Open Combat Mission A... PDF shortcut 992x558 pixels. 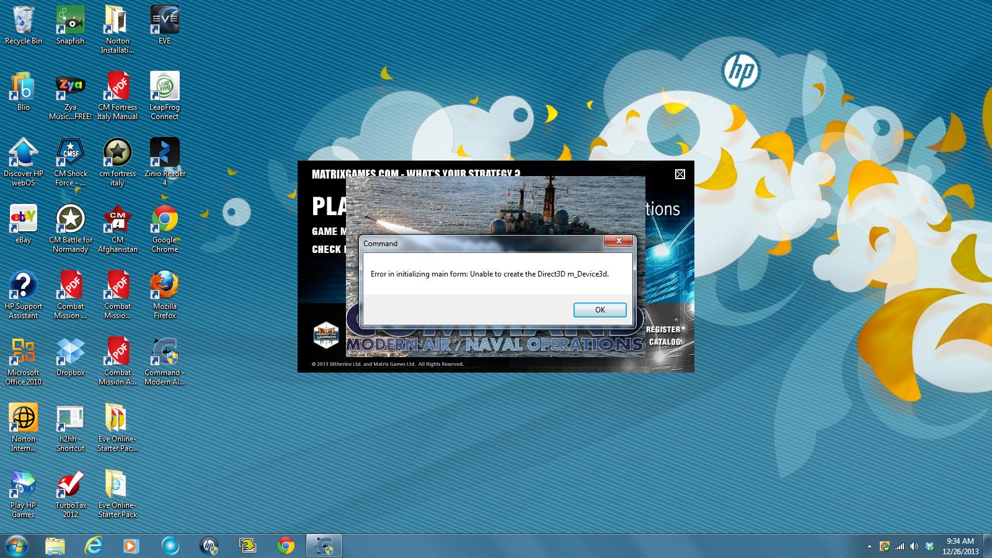tap(117, 361)
